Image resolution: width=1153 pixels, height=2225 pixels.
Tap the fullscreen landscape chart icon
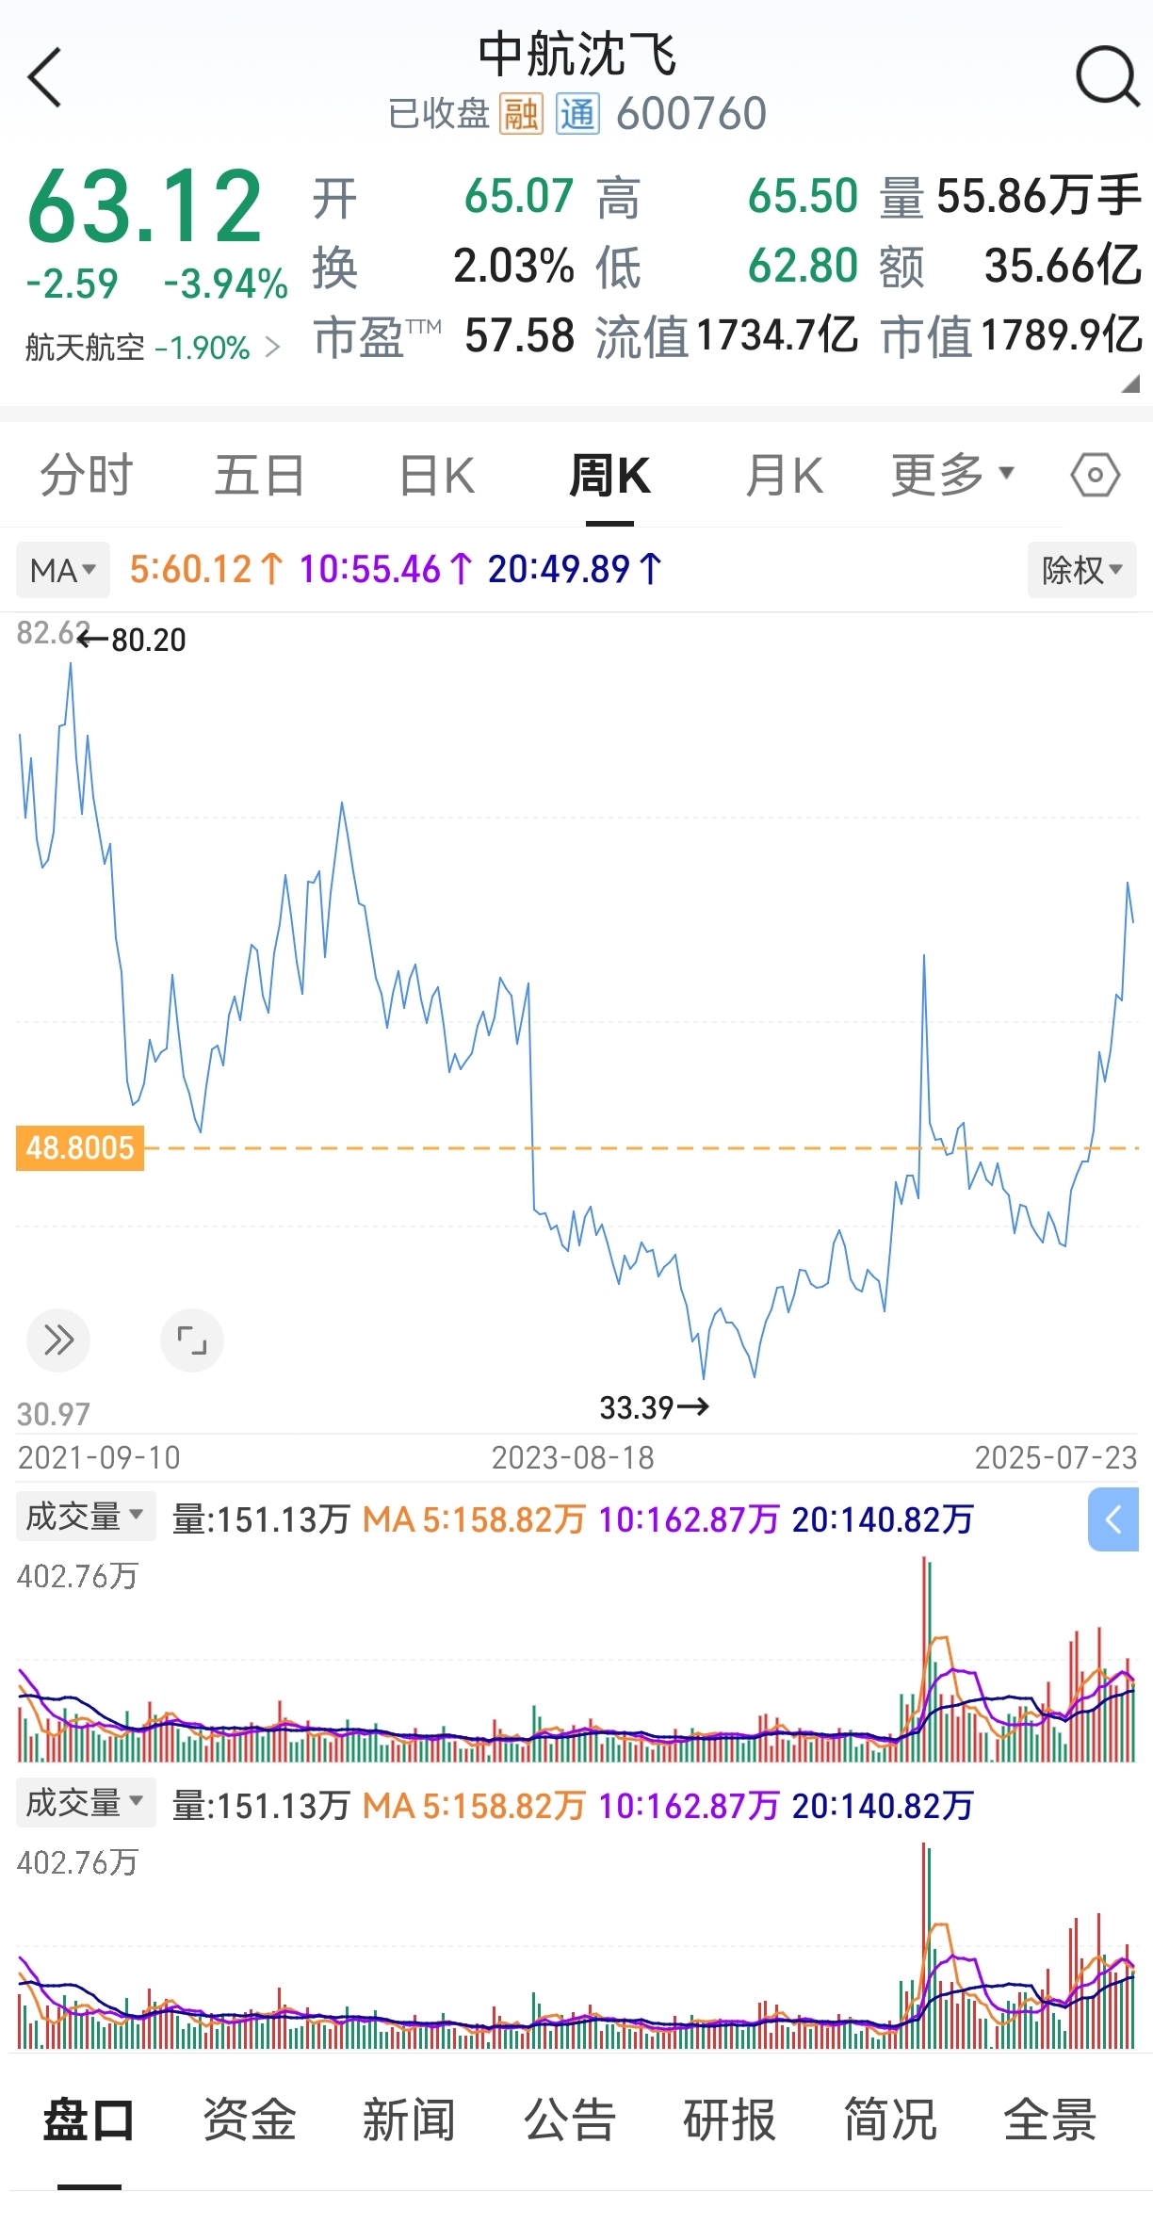[192, 1340]
